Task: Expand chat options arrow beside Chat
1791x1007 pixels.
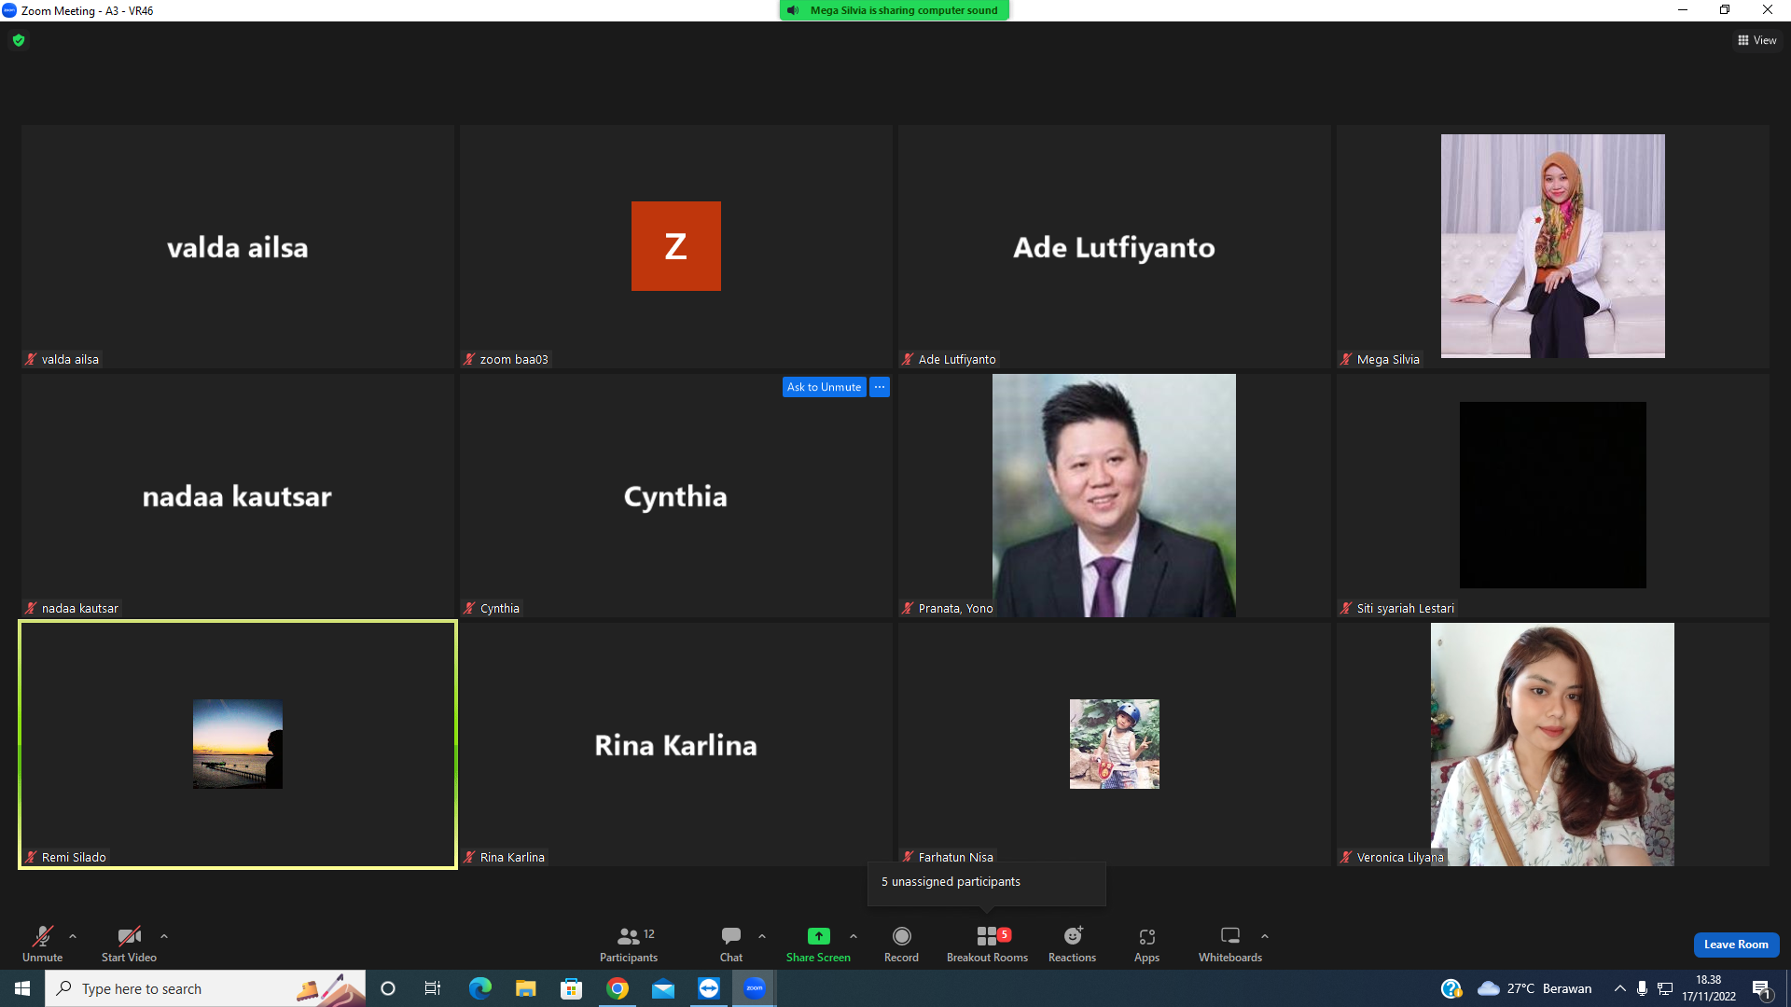Action: 762,936
